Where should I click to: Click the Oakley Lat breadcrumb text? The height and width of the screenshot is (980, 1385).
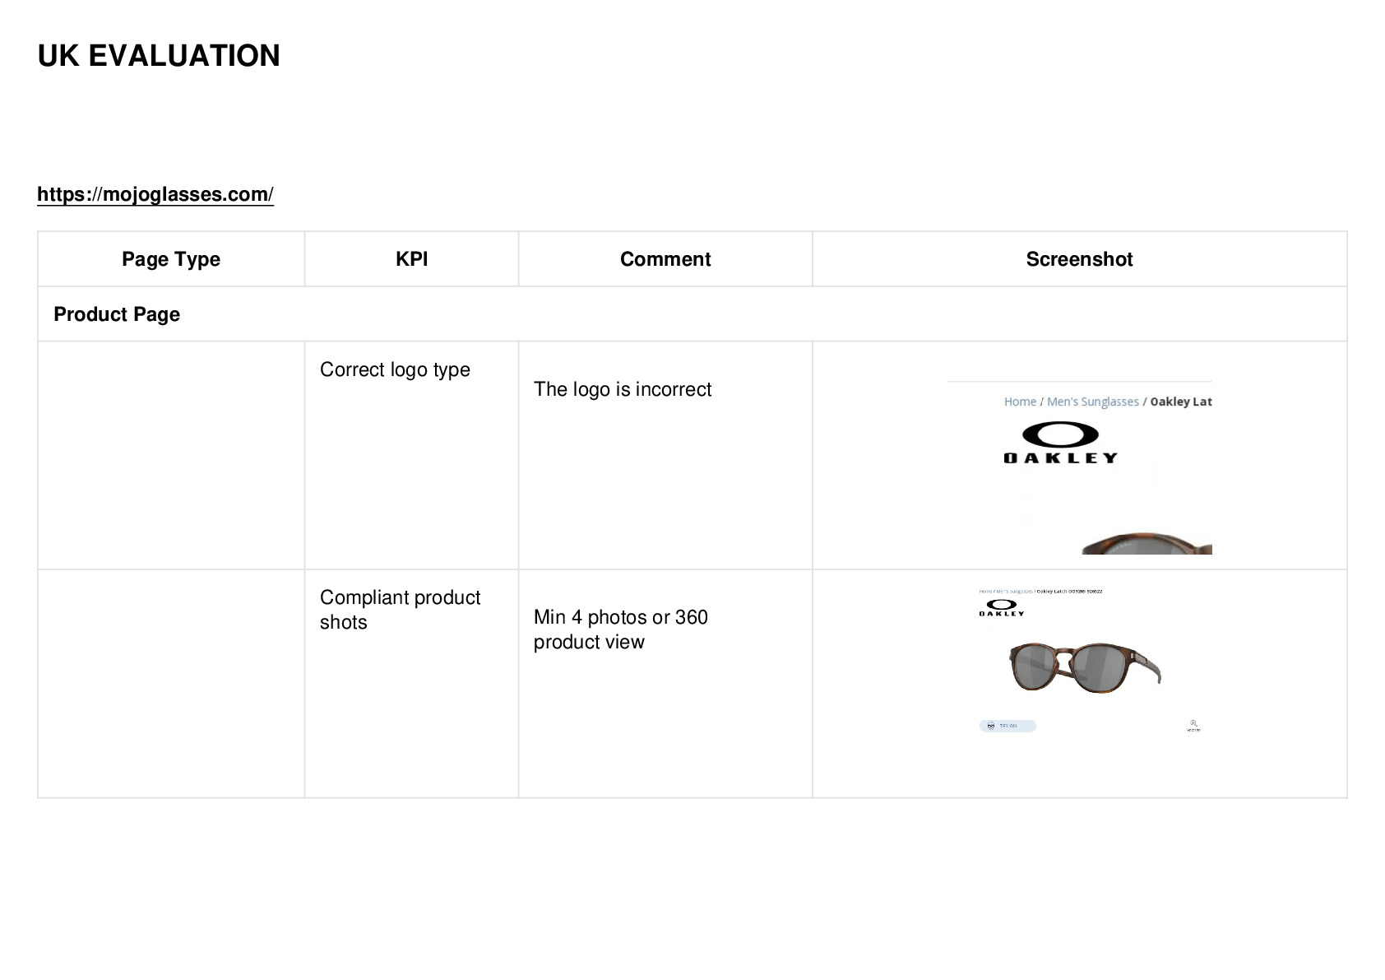1181,402
